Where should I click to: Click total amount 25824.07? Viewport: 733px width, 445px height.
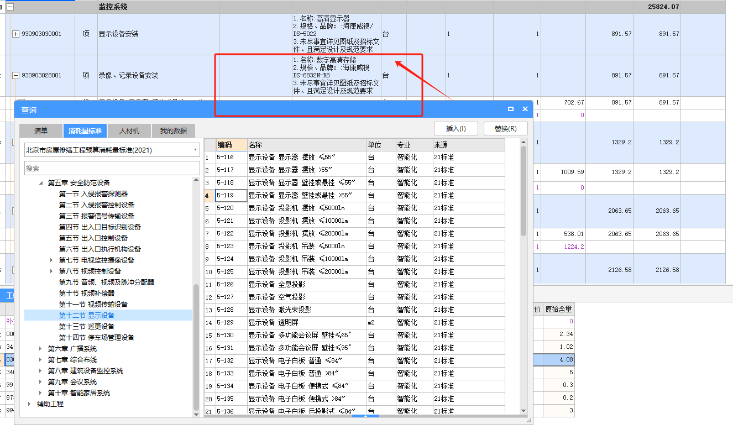[x=664, y=7]
